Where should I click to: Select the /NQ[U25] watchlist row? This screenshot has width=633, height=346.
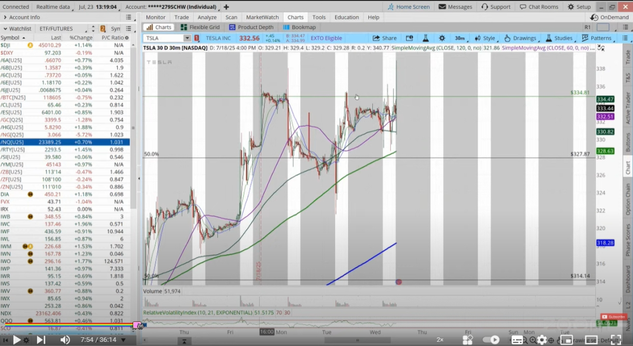tap(65, 142)
